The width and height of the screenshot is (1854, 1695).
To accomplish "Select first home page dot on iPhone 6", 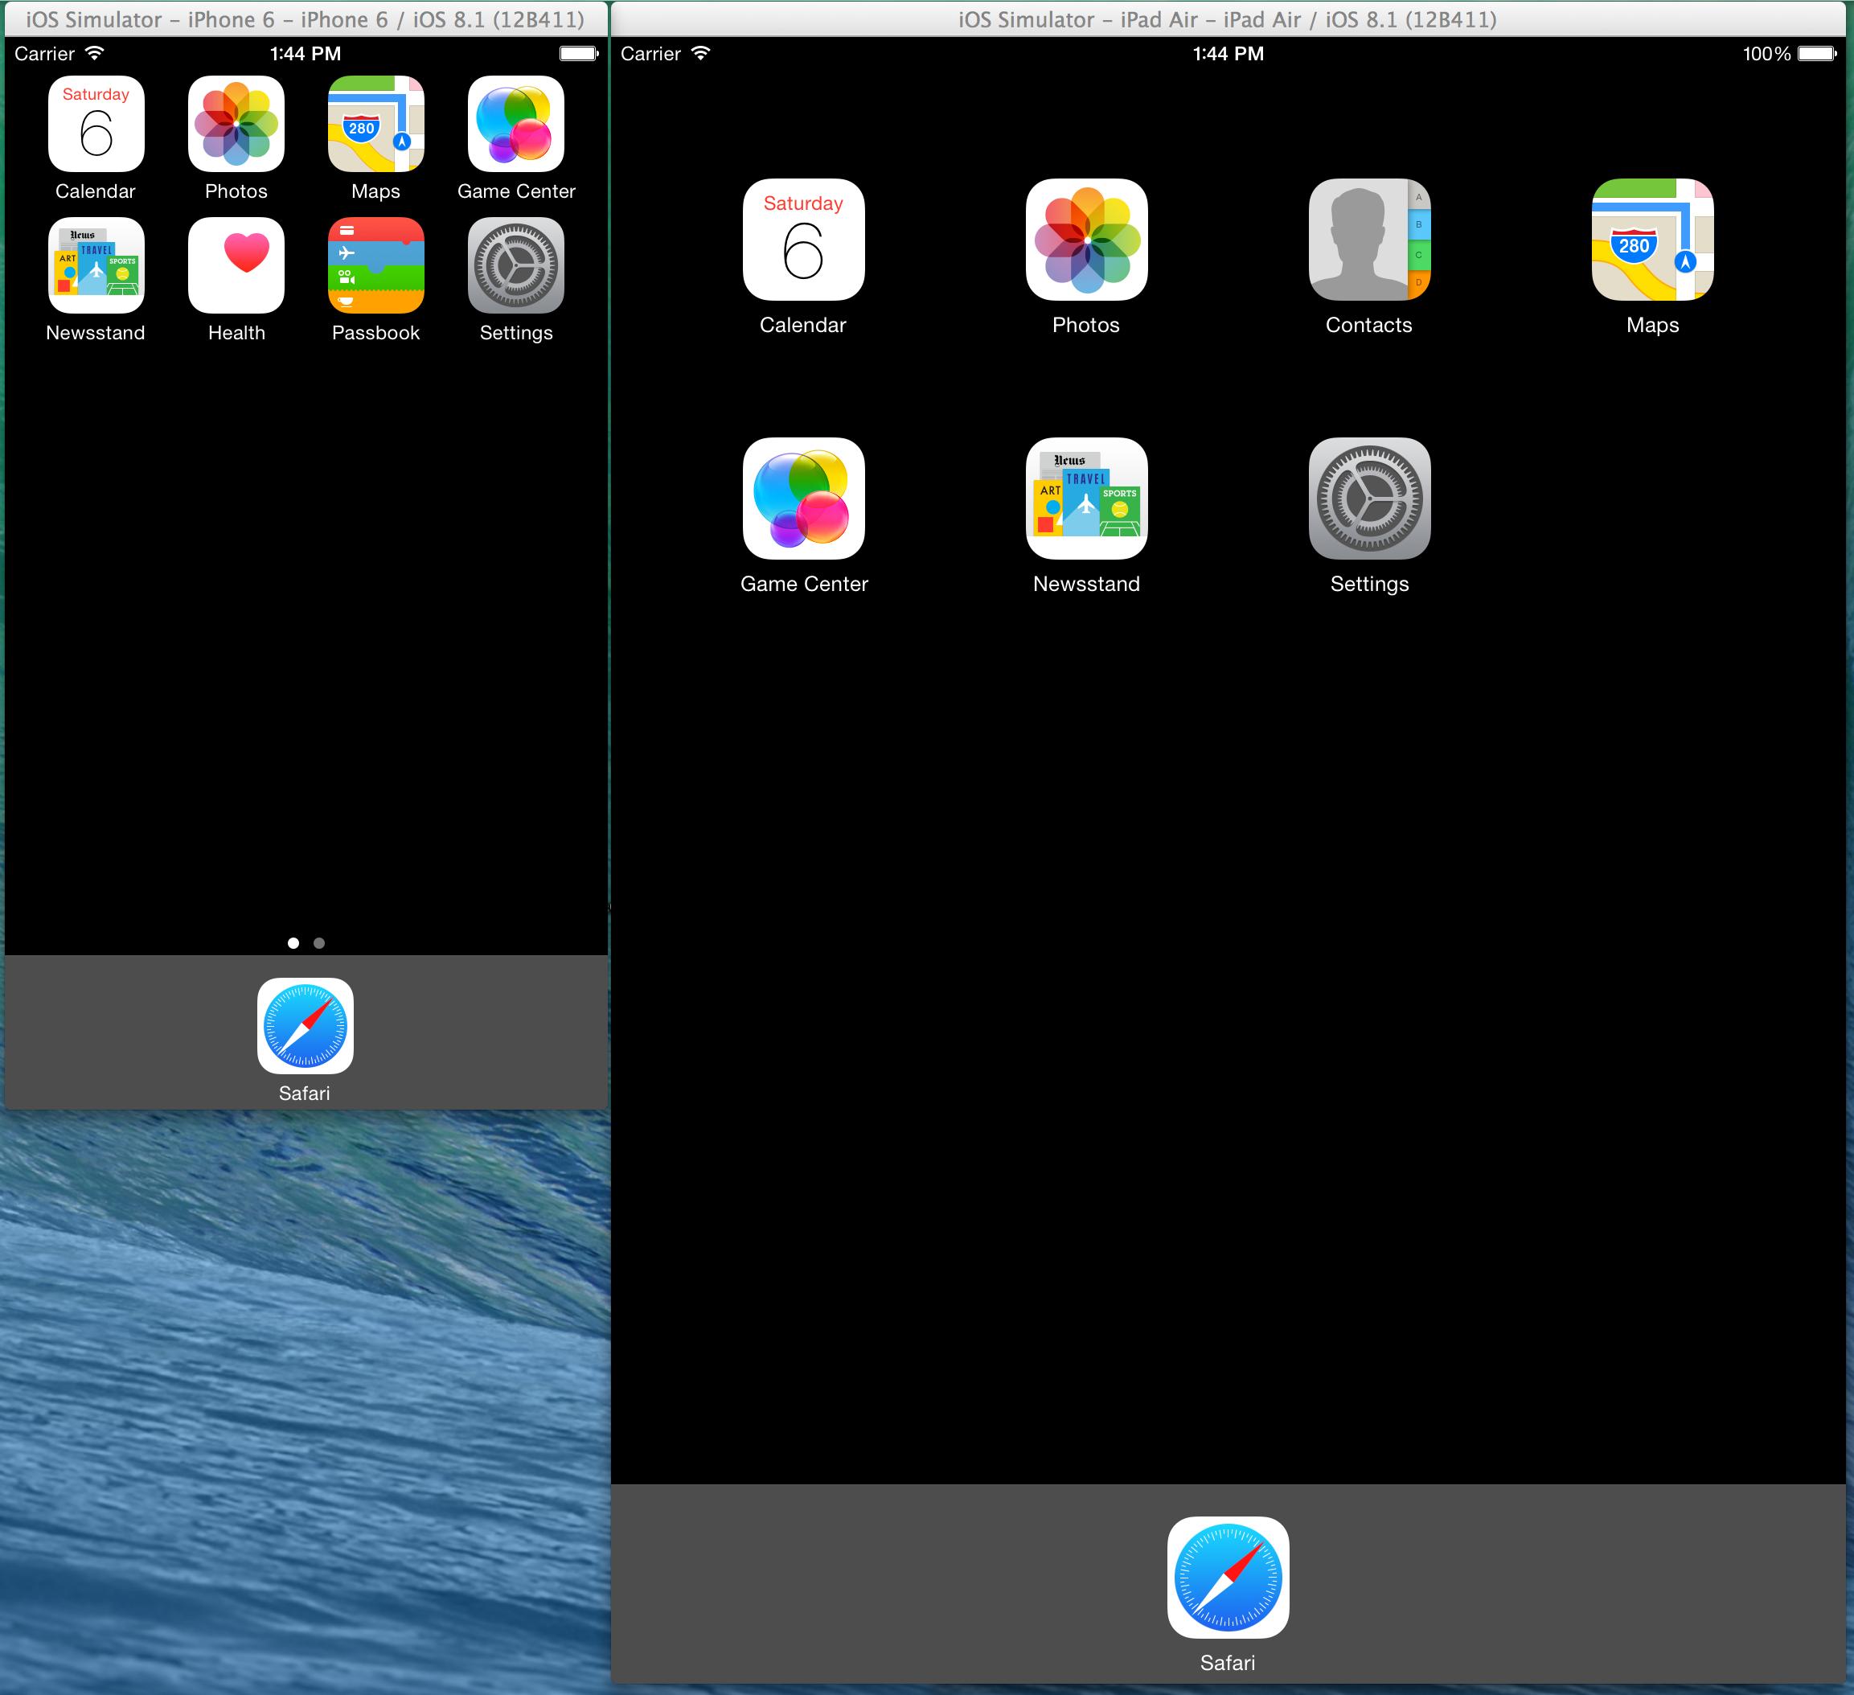I will tap(293, 942).
